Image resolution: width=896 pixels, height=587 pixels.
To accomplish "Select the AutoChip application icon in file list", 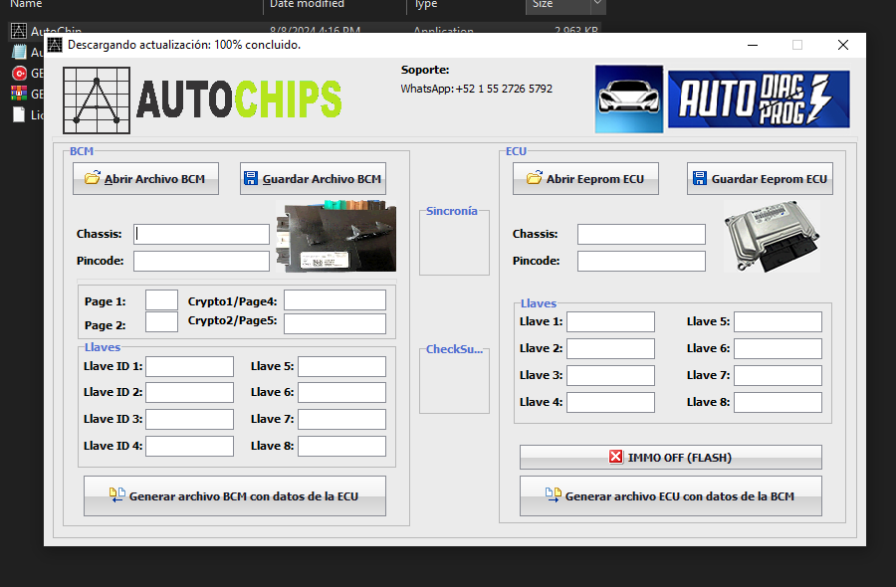I will pos(17,31).
